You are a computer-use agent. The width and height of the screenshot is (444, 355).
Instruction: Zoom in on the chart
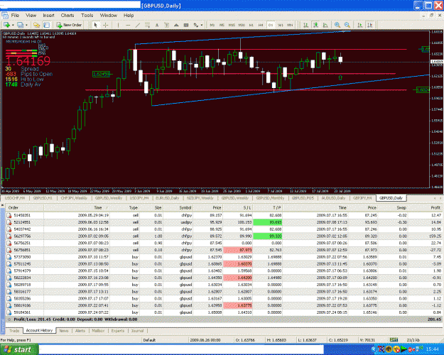[x=337, y=25]
